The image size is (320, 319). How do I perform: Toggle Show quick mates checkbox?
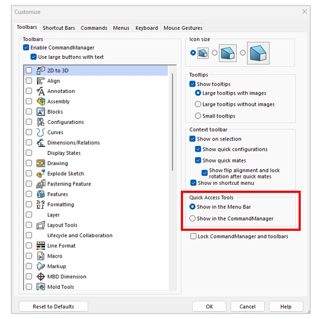(x=198, y=160)
